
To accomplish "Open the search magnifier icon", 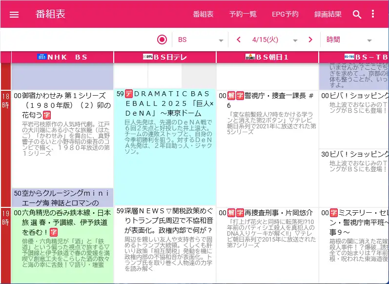I will pos(357,14).
